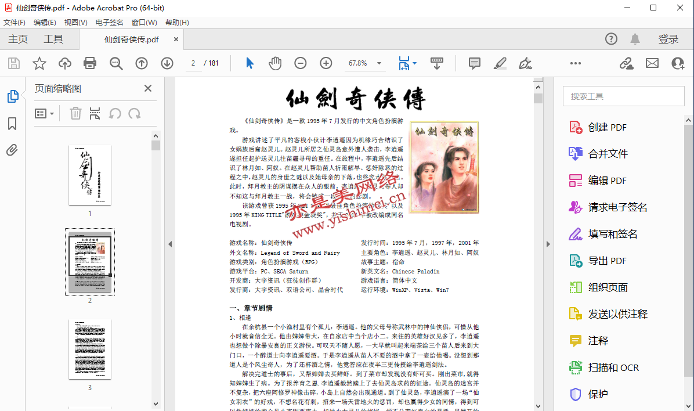694x411 pixels.
Task: Open the 电子签名 menu
Action: (109, 22)
